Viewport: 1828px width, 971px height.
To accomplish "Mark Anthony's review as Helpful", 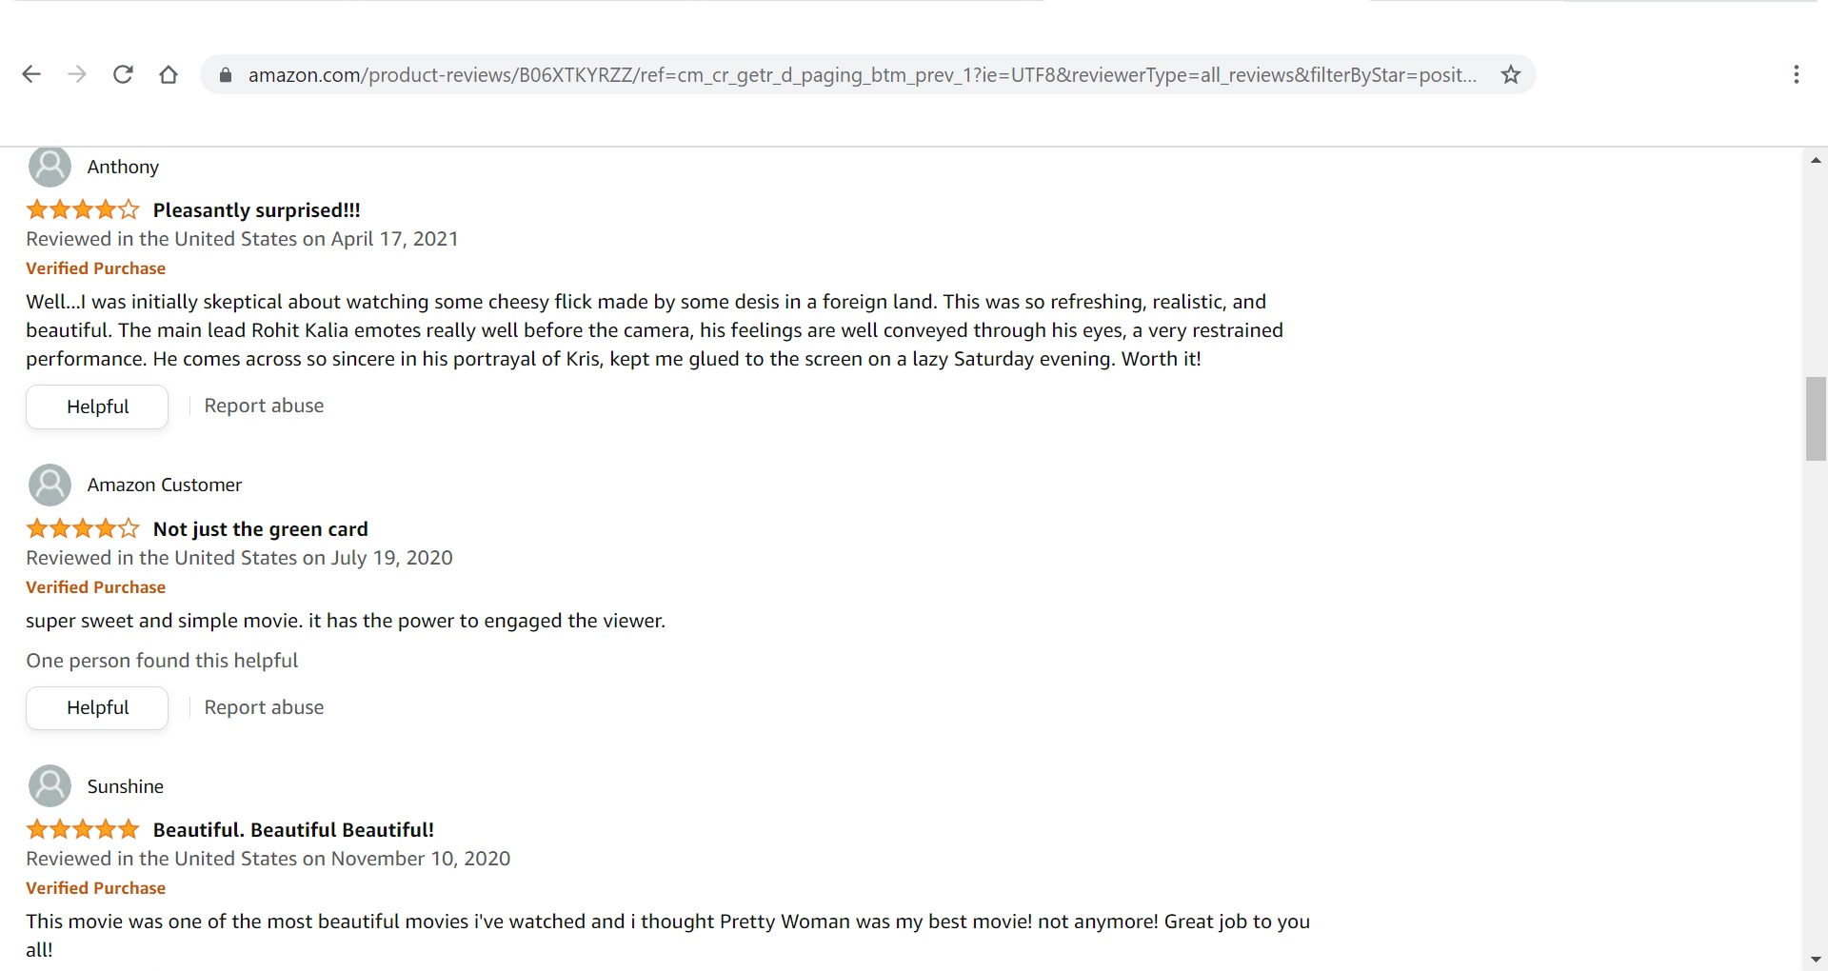I will (x=97, y=406).
